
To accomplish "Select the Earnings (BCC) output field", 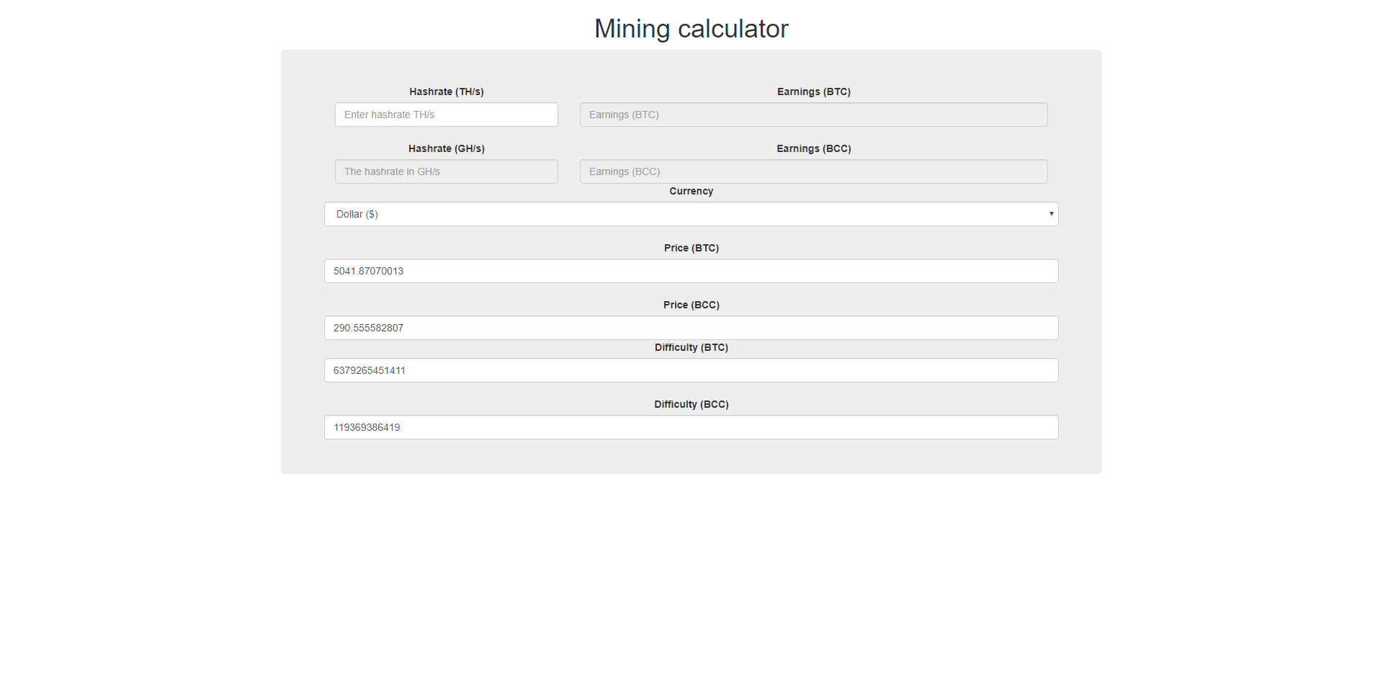I will click(x=813, y=171).
